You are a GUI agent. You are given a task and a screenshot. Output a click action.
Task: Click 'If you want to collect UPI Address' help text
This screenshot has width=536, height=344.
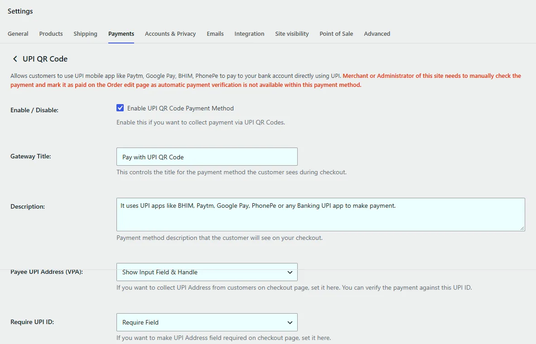[x=294, y=287]
